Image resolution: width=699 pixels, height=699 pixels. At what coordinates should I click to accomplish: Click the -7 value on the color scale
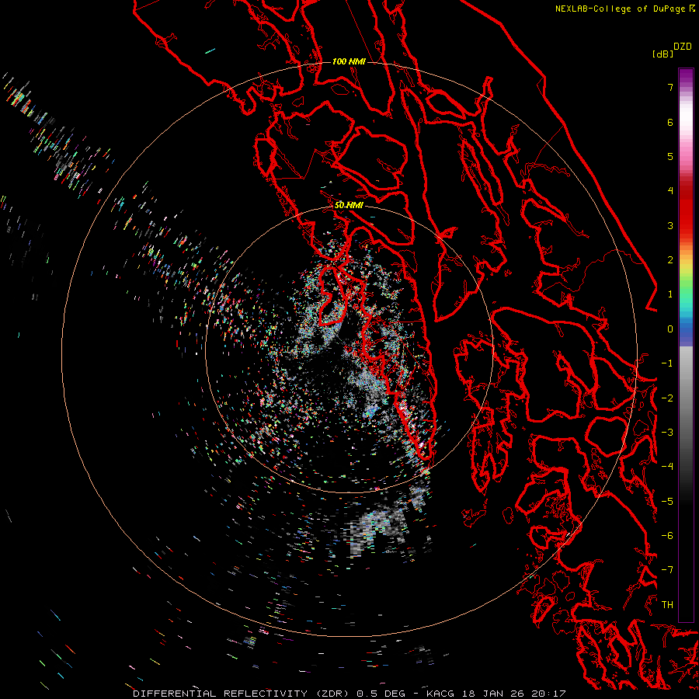[667, 570]
